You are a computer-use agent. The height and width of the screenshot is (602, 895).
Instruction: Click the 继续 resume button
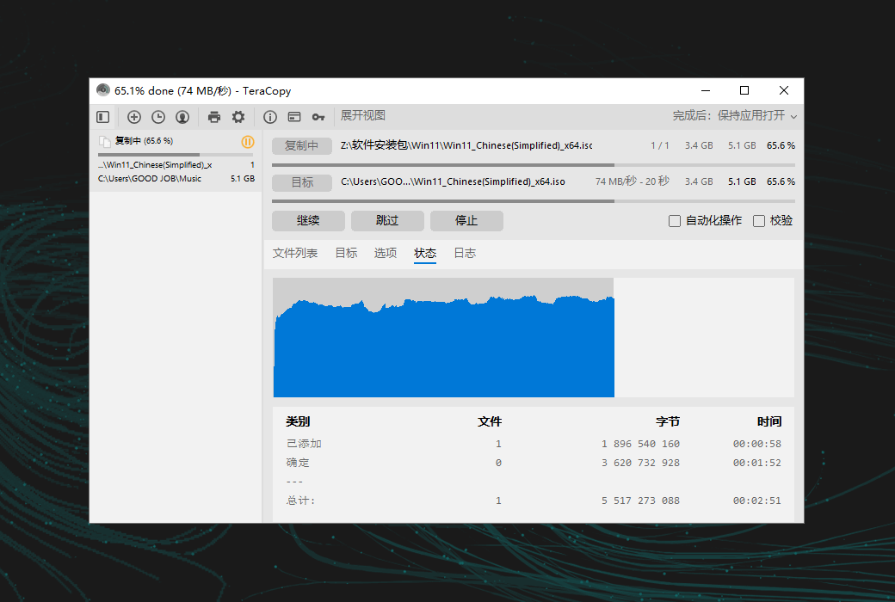pyautogui.click(x=308, y=221)
